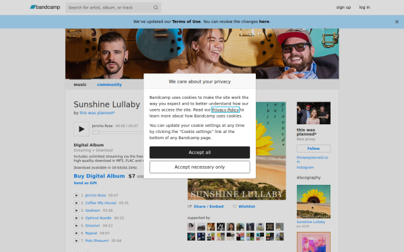Open the Bandcamp logo home link
This screenshot has height=252, width=404.
pos(45,7)
